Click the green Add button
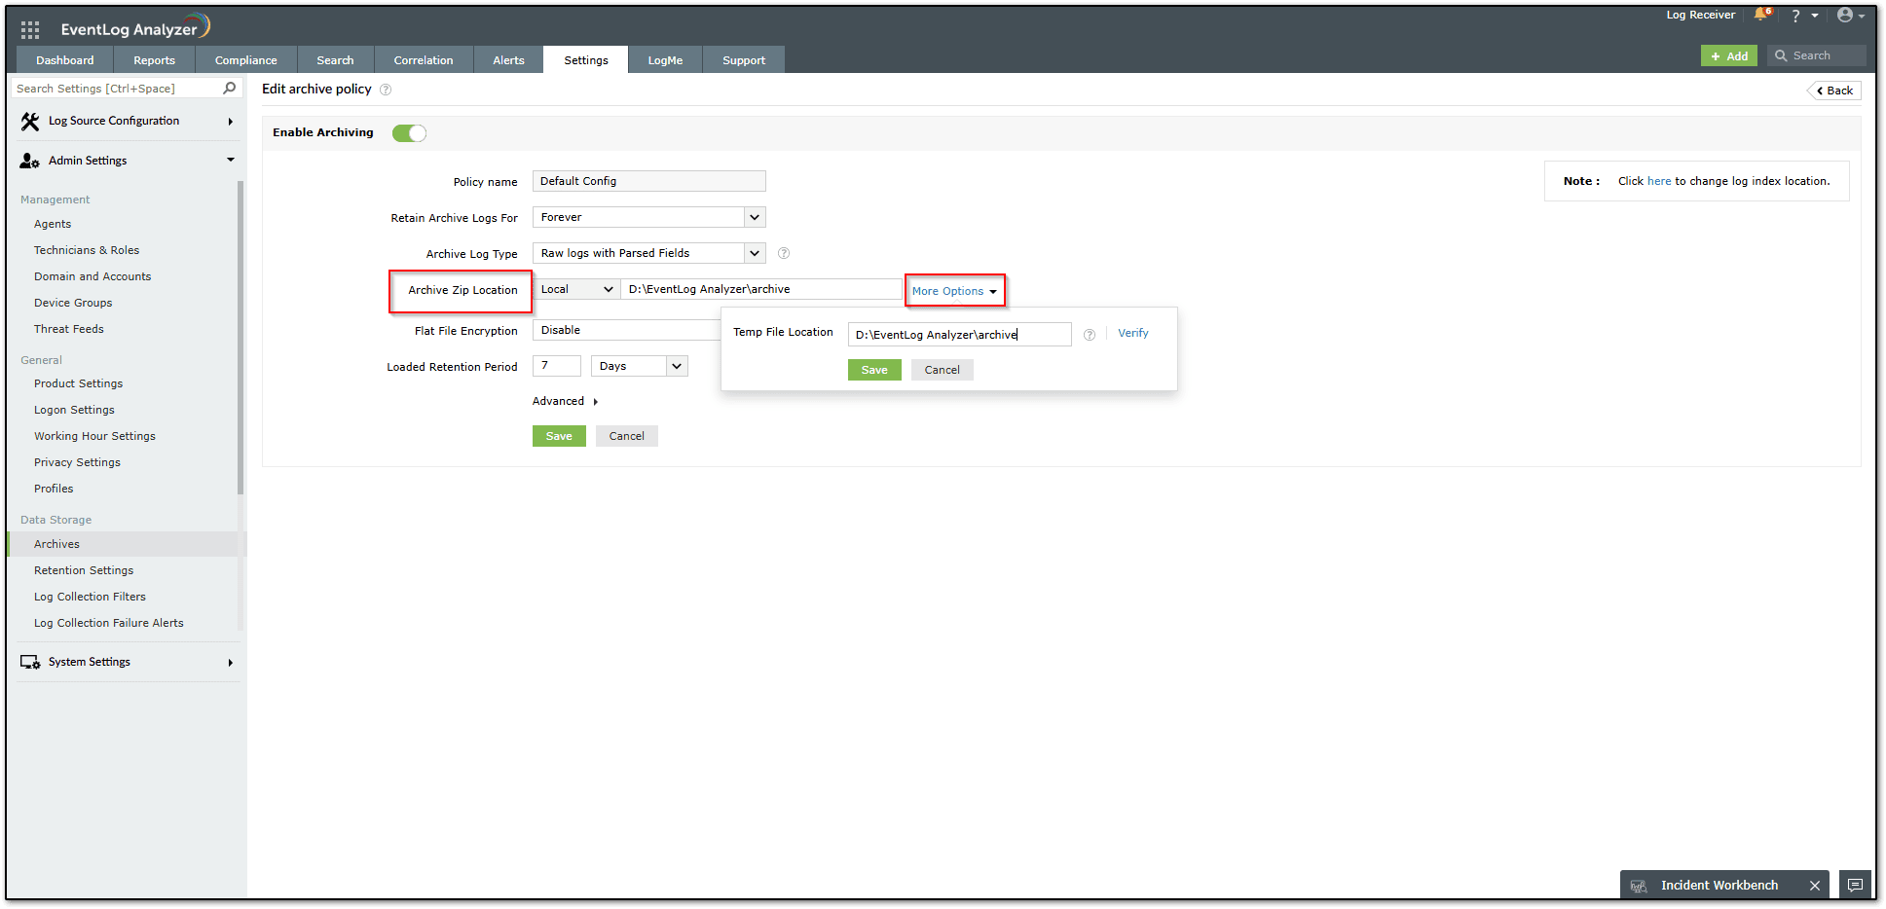This screenshot has width=1886, height=909. (1729, 56)
